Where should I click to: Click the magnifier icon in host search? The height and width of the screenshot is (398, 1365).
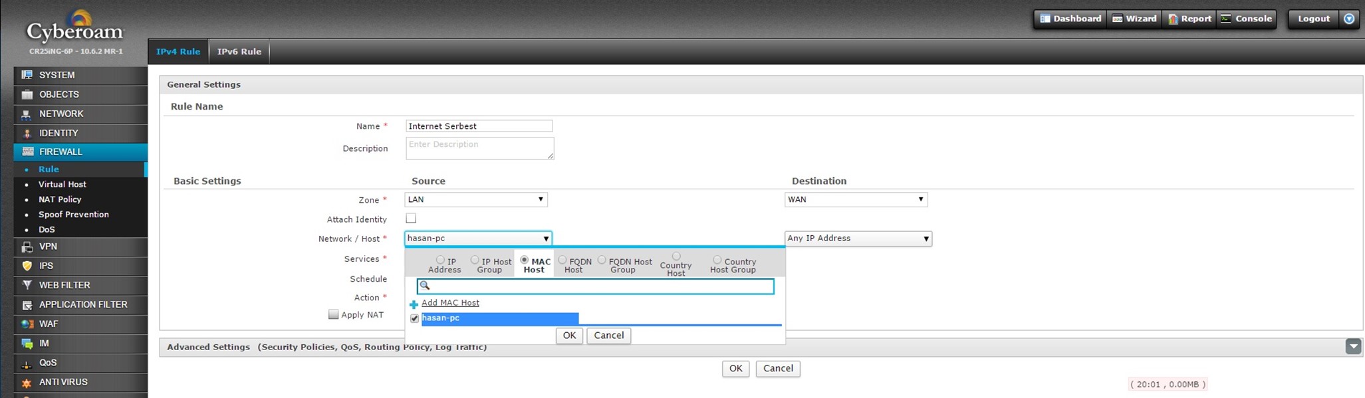425,286
